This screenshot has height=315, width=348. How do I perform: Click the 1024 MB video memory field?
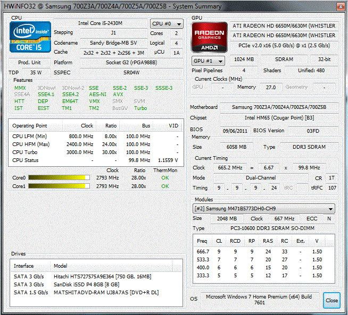[244, 59]
